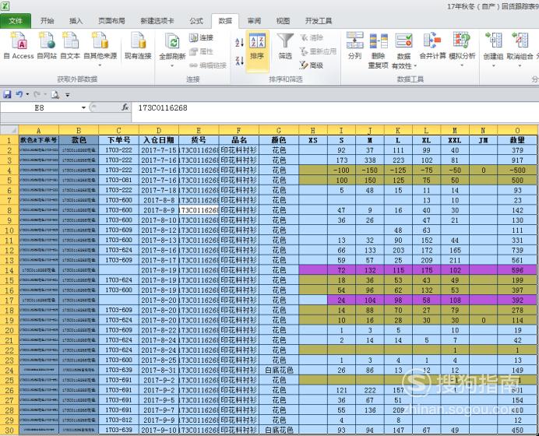Screen dimensions: 539x436
Task: Switch to the View (视图) tab
Action: click(283, 21)
